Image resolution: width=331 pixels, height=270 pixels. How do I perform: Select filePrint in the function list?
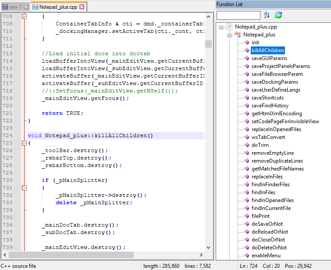click(260, 216)
